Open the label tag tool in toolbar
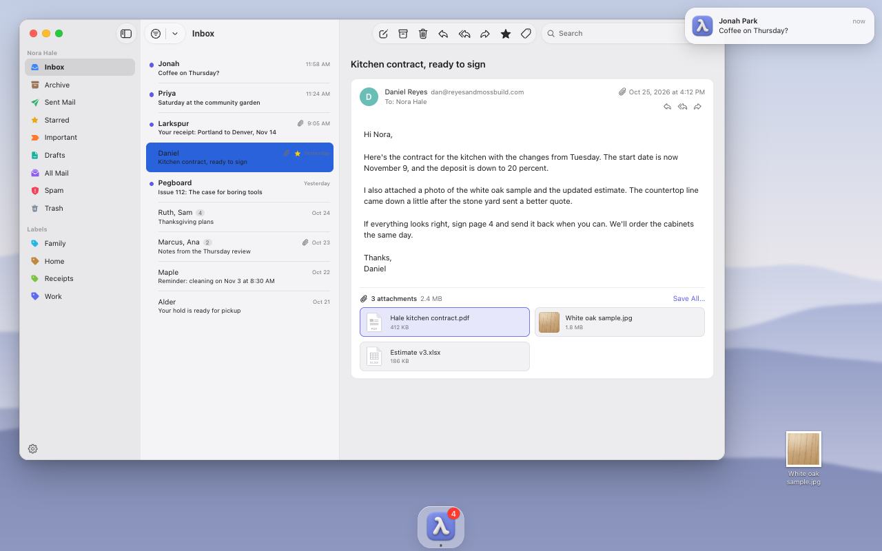 (526, 33)
